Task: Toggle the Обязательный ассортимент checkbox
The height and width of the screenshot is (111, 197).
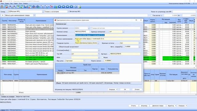Action: click(58, 47)
